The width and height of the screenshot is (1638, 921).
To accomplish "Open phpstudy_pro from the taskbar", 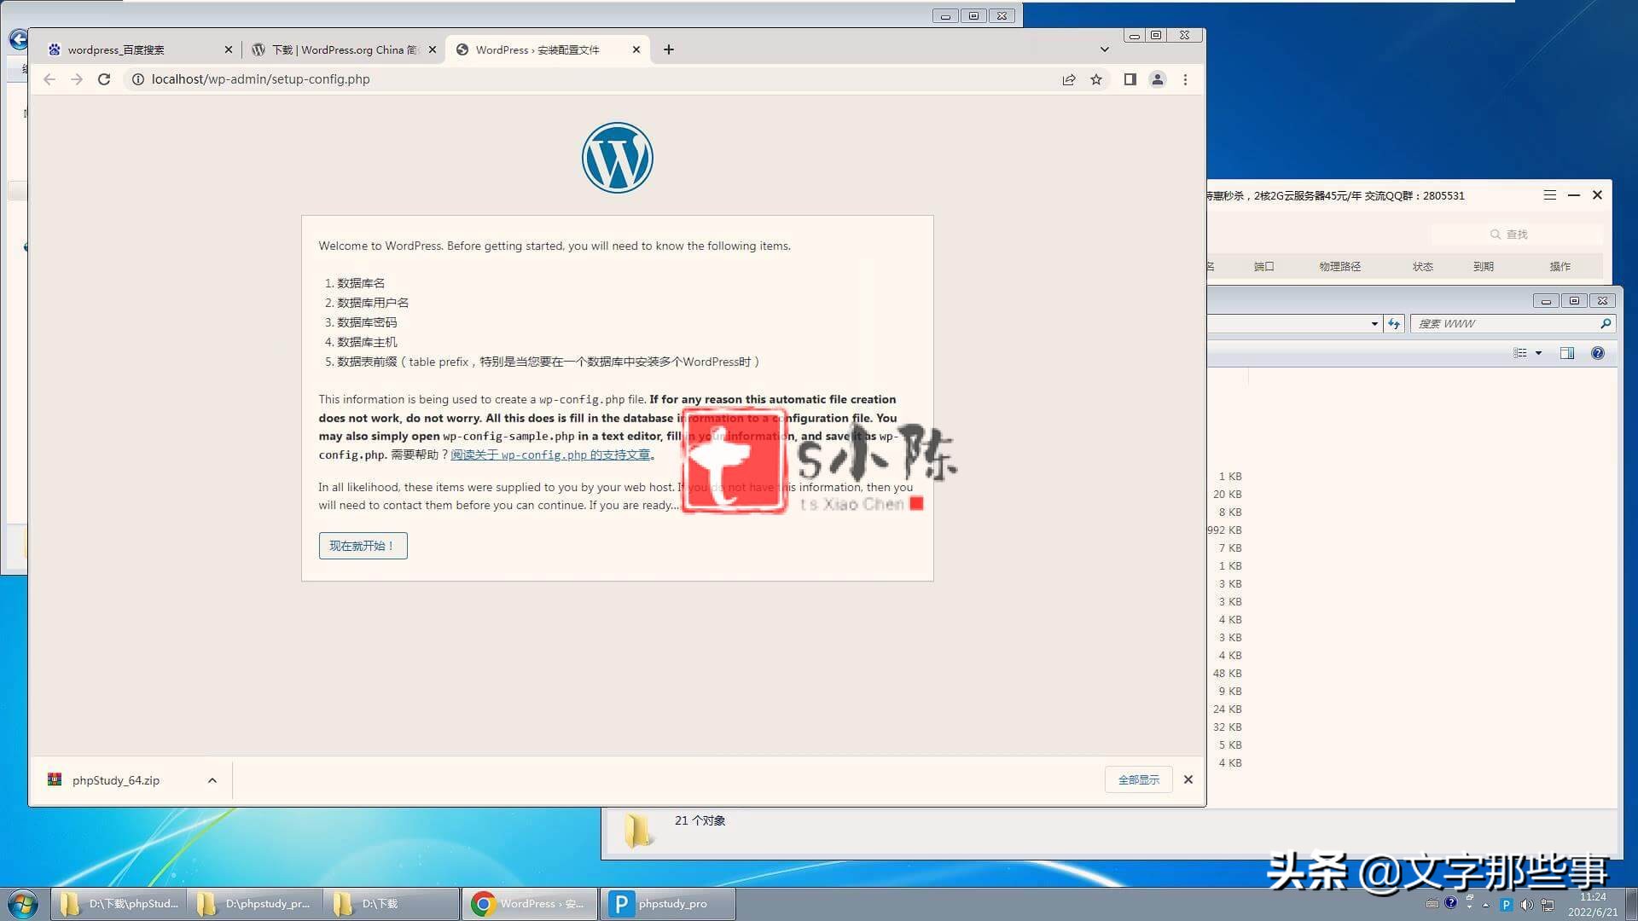I will [x=668, y=903].
